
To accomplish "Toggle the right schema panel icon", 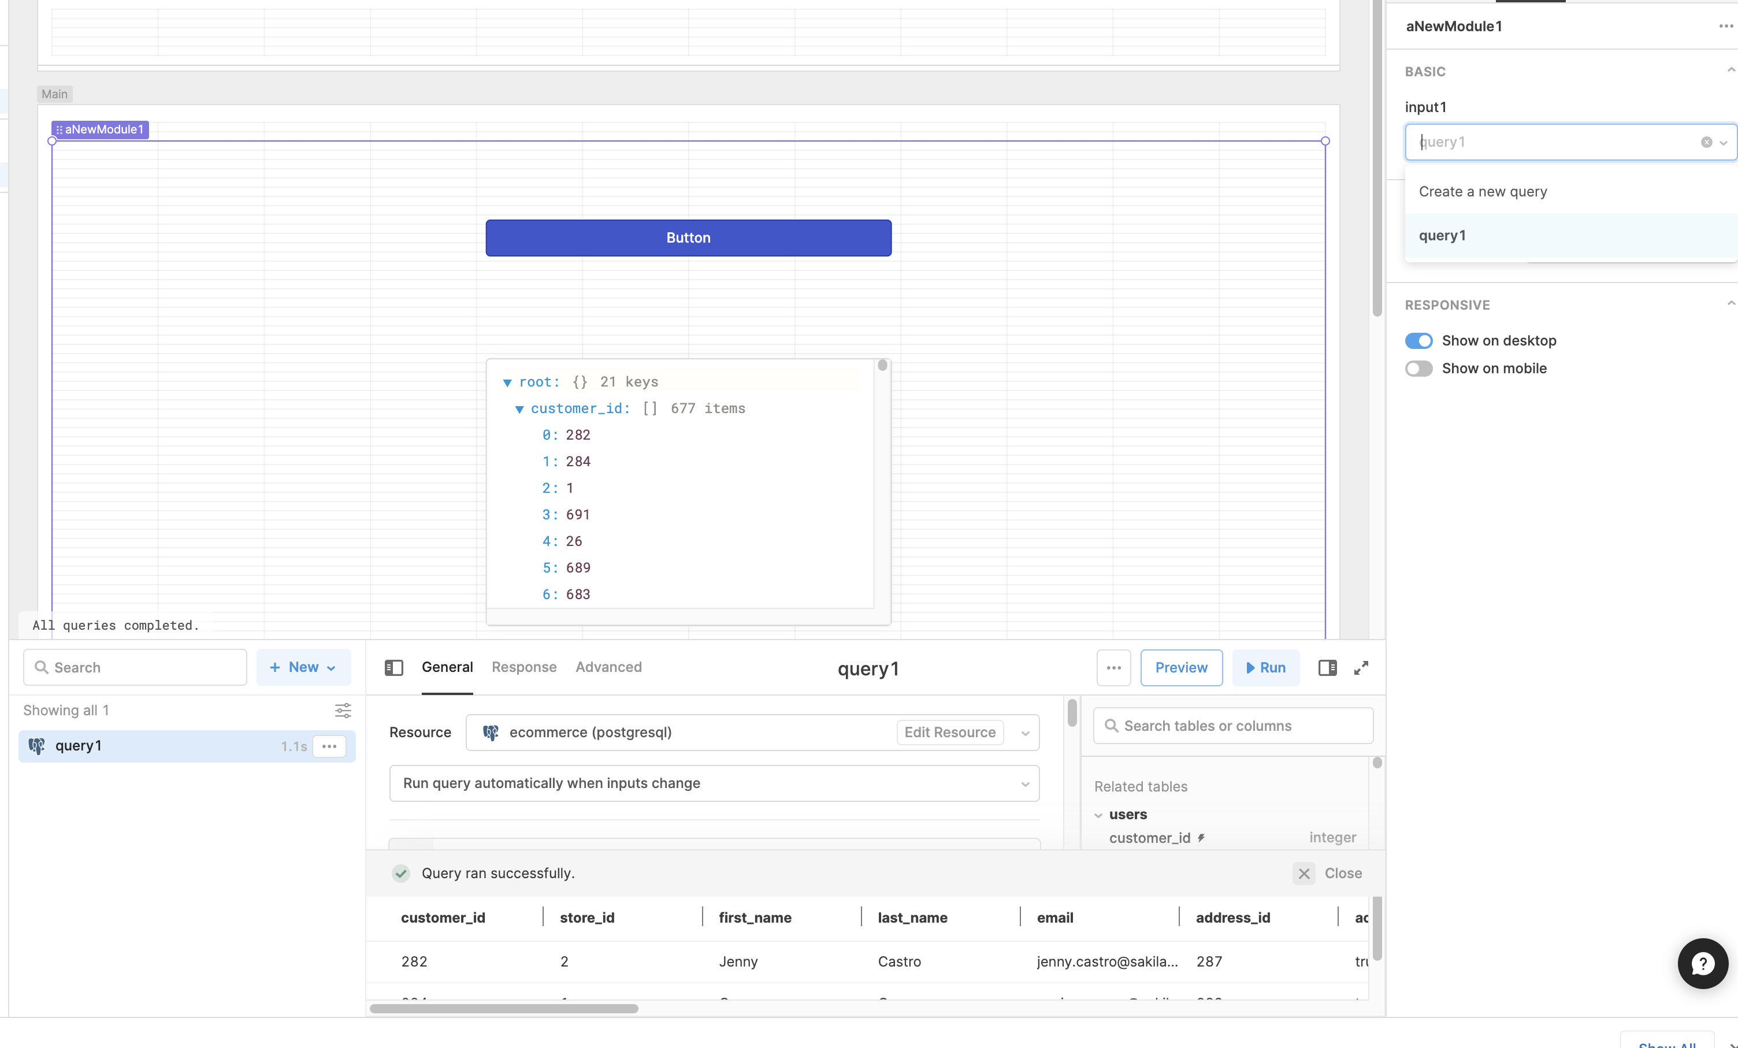I will [x=1328, y=667].
